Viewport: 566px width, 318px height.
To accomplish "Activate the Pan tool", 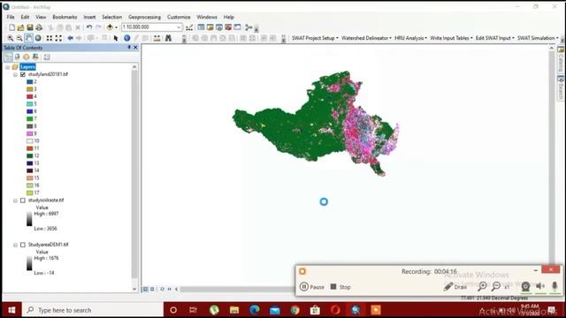I will (x=28, y=38).
